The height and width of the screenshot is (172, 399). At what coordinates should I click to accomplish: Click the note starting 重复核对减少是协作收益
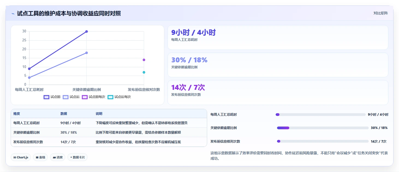pos(138,142)
